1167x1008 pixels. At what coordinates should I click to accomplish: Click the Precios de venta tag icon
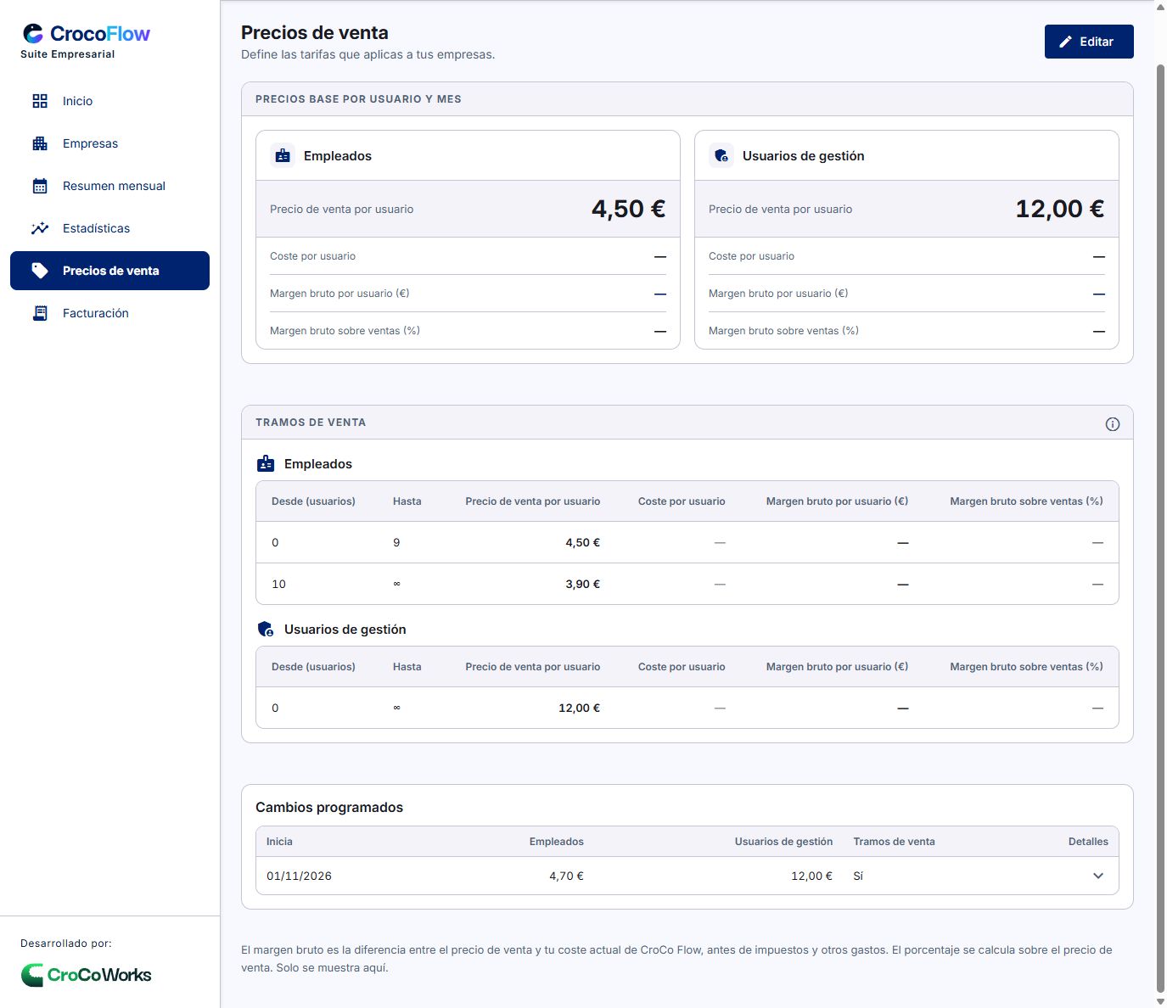point(40,271)
